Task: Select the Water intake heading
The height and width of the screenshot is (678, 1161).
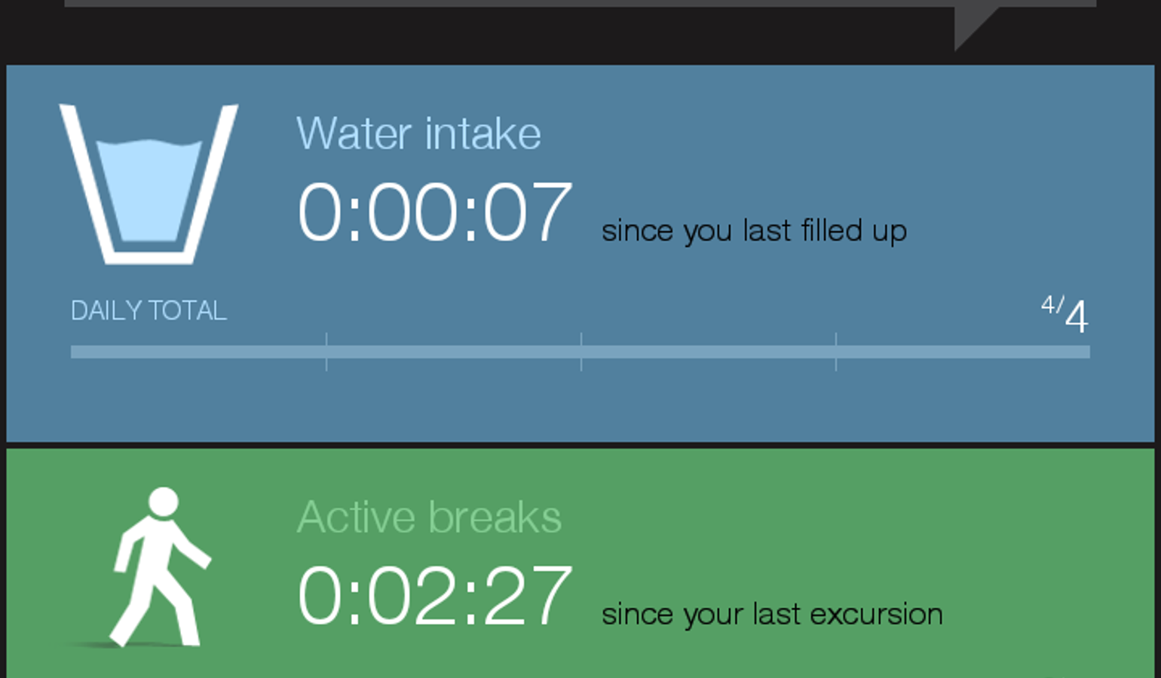Action: pos(418,134)
